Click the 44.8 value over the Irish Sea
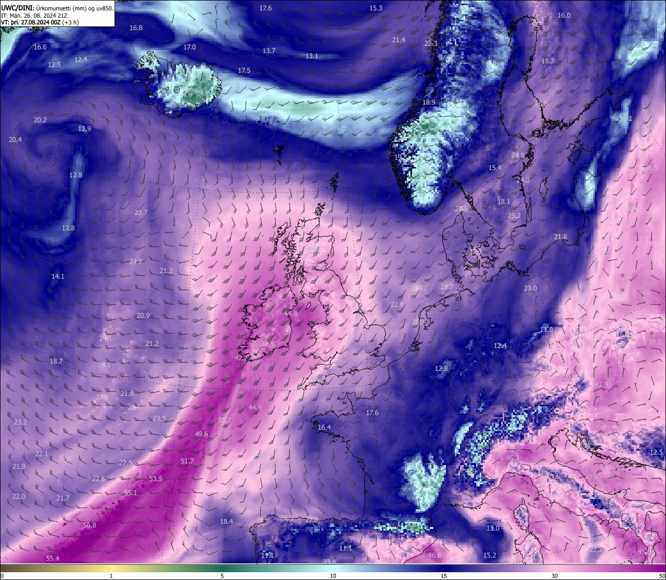Viewport: 666px width, 580px height. 290,313
